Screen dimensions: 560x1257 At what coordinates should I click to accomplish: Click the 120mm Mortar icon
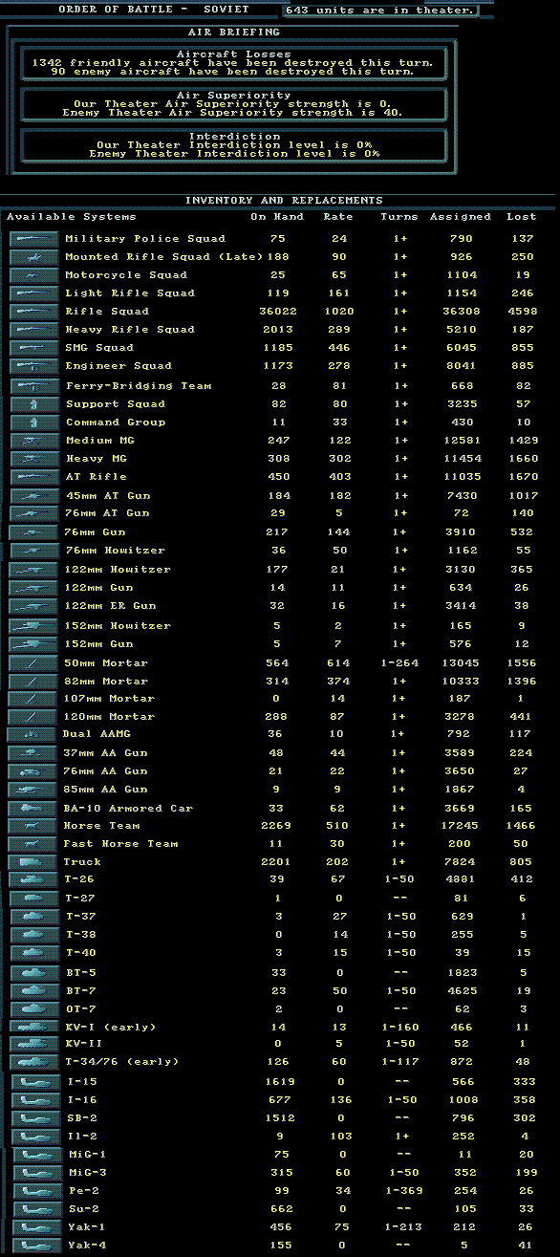point(33,717)
